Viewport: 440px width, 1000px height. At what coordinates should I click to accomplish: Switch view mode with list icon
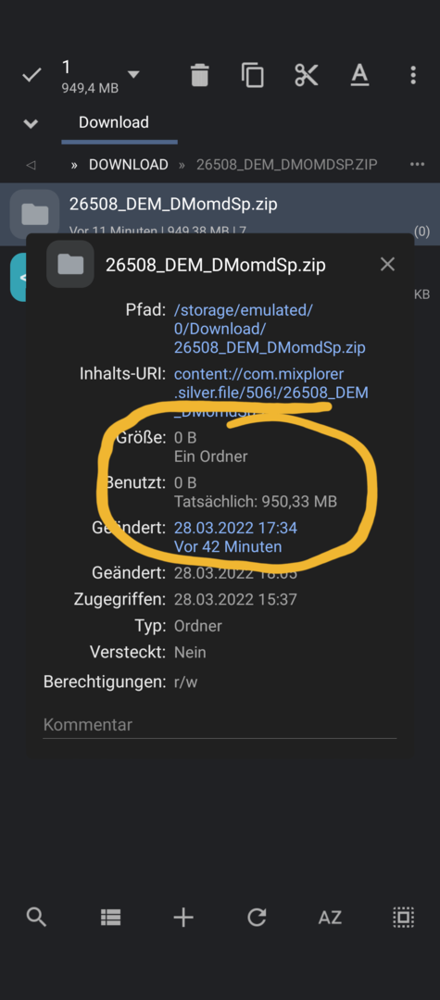[110, 918]
